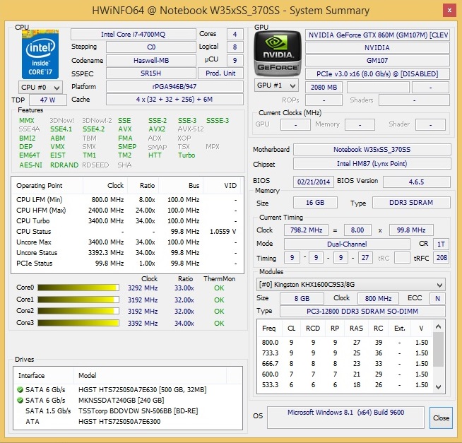Image resolution: width=462 pixels, height=443 pixels.
Task: Click the Turbo feature label
Action: pos(186,155)
